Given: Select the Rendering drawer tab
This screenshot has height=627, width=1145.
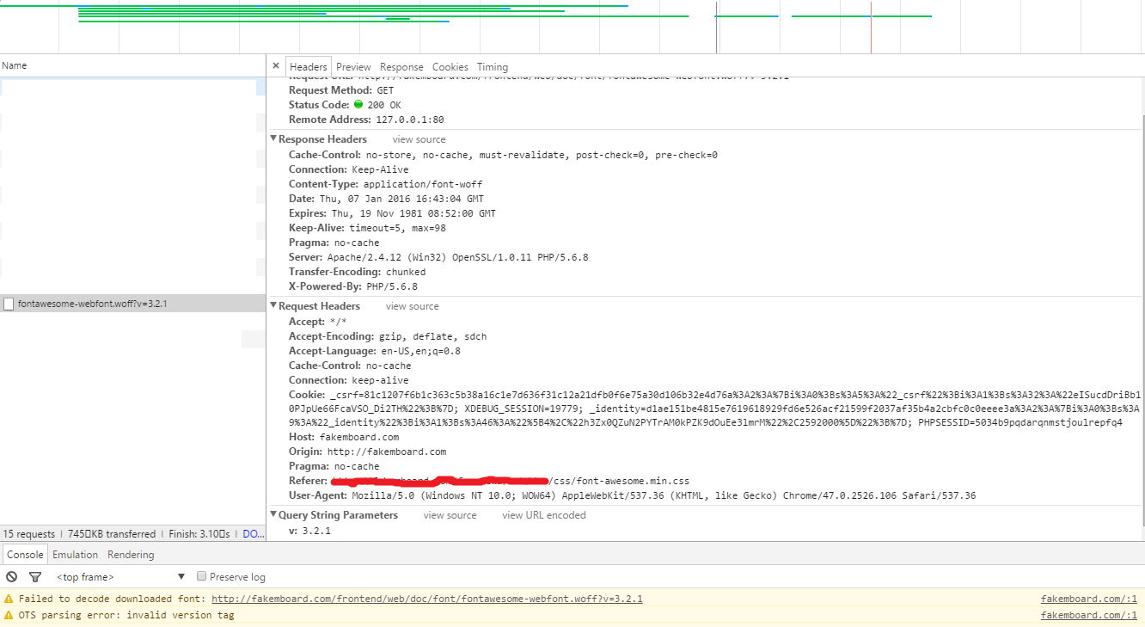Looking at the screenshot, I should point(131,555).
